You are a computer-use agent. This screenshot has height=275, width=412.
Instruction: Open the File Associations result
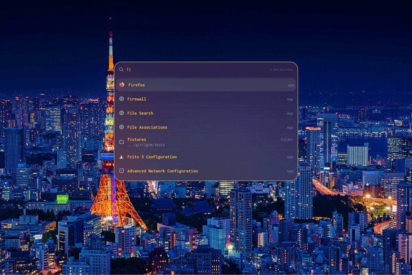coord(206,127)
